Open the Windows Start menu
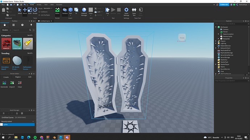The height and width of the screenshot is (140, 250). [x=3, y=137]
